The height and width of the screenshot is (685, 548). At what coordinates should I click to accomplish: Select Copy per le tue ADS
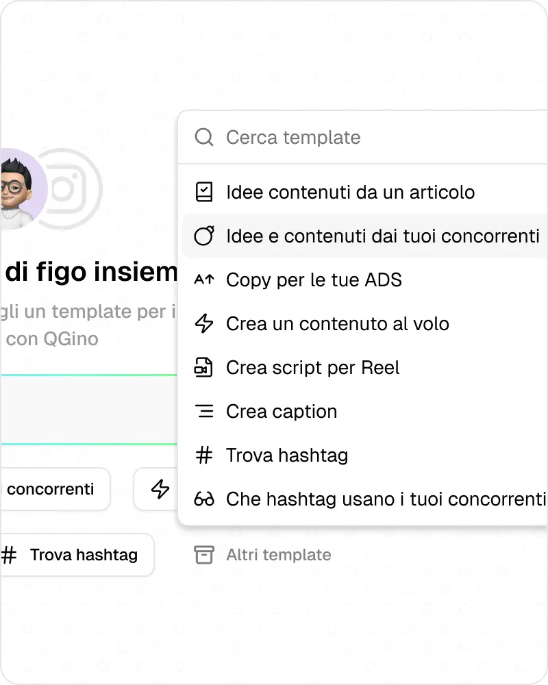pos(314,279)
